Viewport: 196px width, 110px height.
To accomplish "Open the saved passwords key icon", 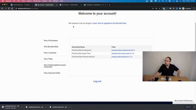I will click(153, 9).
